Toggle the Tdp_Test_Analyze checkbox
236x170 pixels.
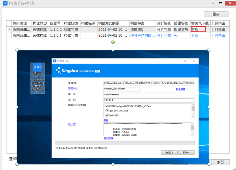coord(107,110)
